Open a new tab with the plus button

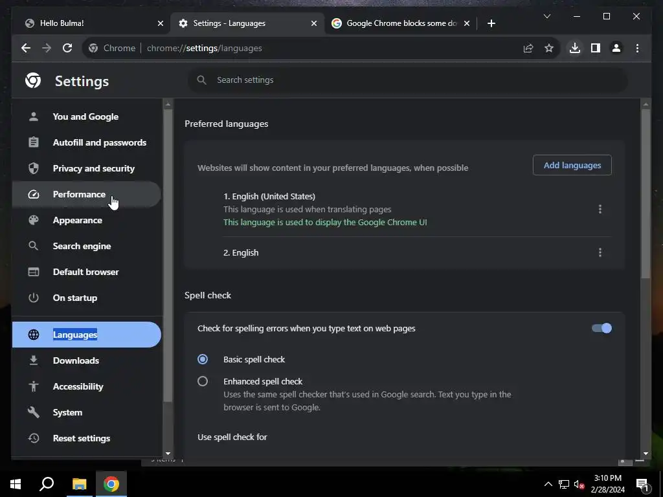tap(491, 23)
